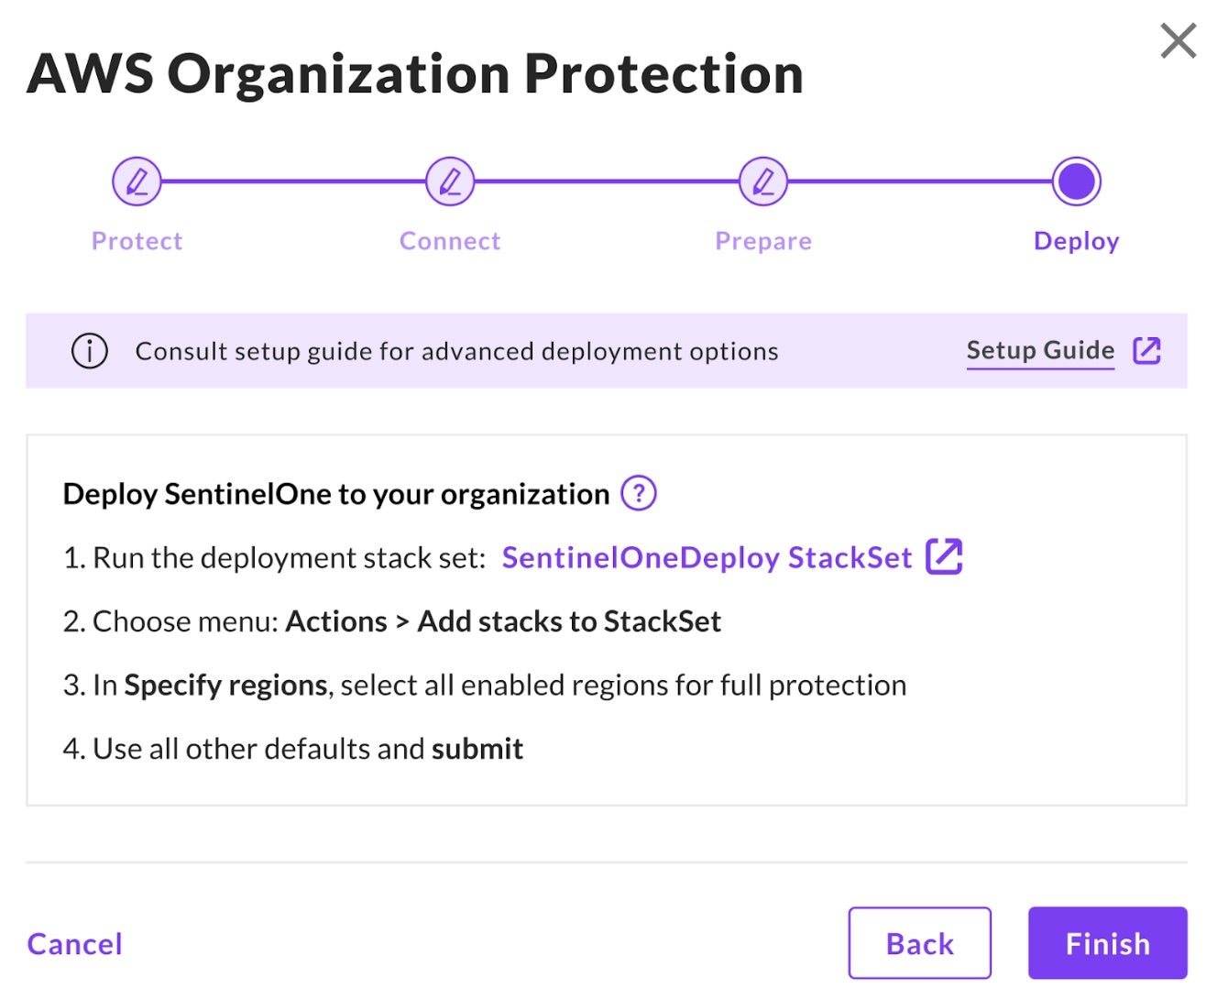This screenshot has width=1217, height=999.
Task: Open the Setup Guide link
Action: coord(1040,350)
